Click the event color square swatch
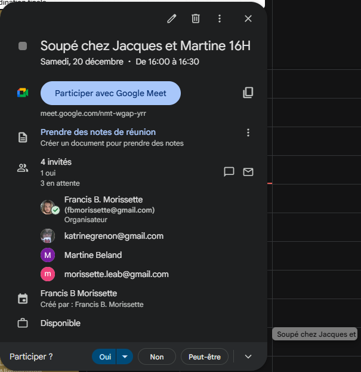Image resolution: width=361 pixels, height=372 pixels. [x=23, y=46]
